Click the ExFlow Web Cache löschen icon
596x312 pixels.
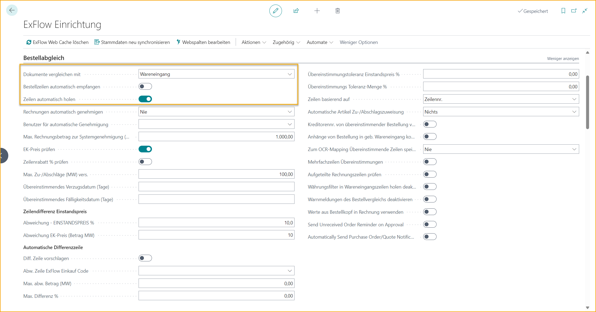[29, 42]
